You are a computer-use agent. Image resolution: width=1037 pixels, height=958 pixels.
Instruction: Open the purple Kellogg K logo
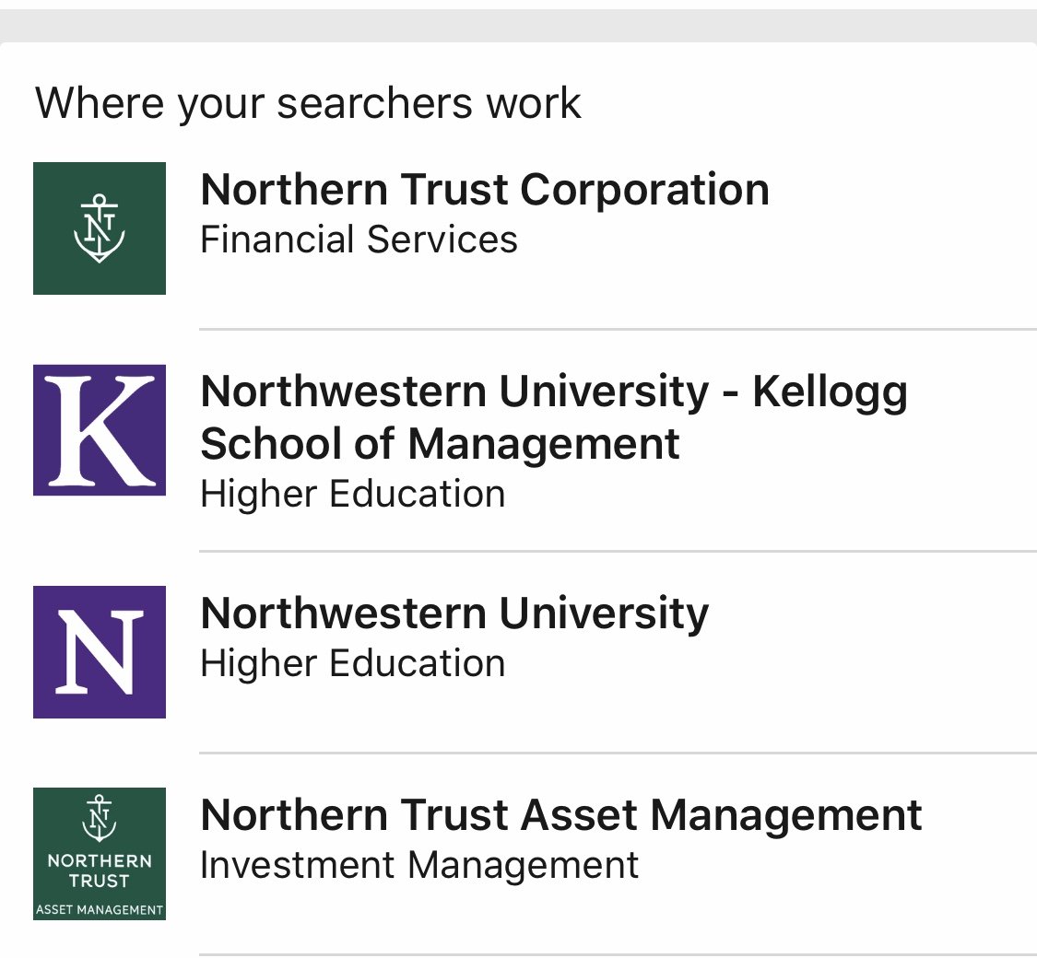[x=100, y=430]
